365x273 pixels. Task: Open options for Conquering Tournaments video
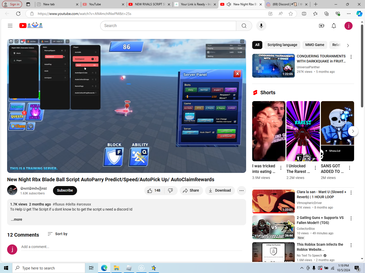351,57
